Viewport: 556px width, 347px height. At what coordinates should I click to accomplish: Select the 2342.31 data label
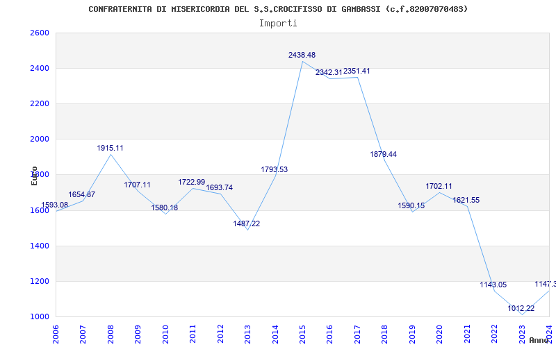tap(329, 72)
